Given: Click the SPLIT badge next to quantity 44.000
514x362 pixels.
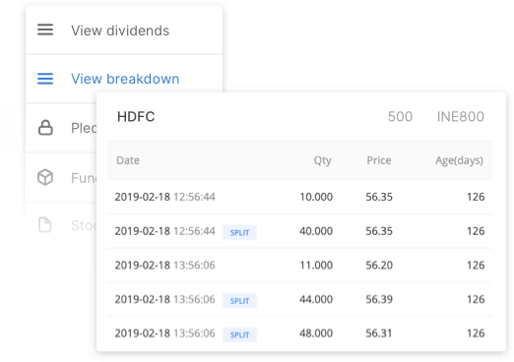Looking at the screenshot, I should [239, 301].
